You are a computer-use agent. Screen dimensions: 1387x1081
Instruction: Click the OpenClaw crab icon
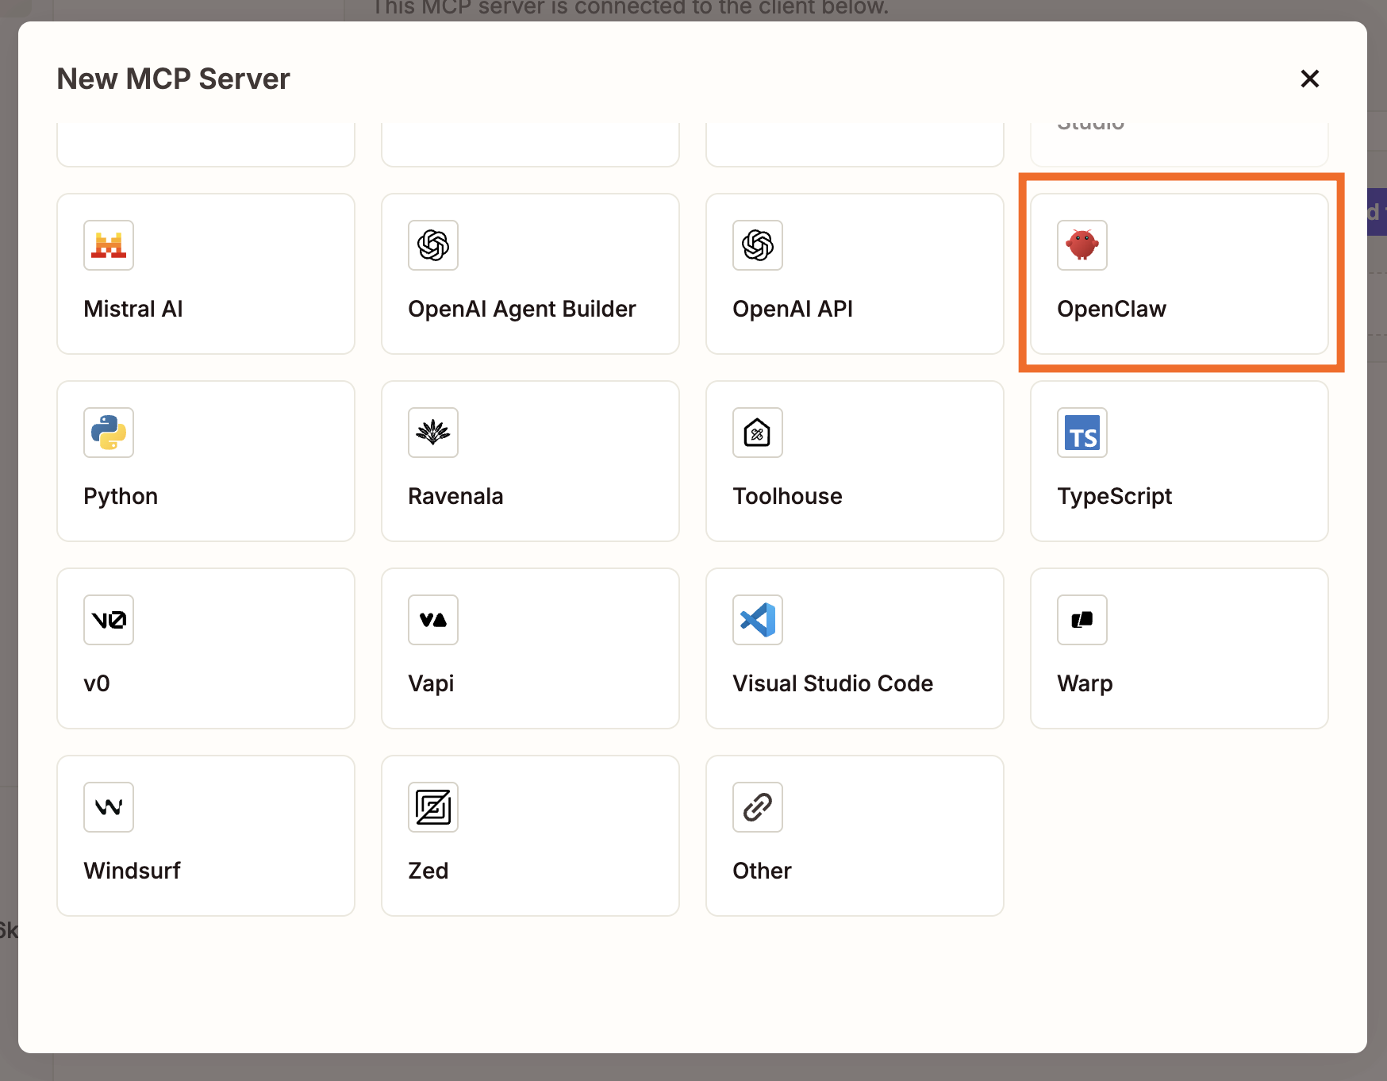click(x=1082, y=245)
